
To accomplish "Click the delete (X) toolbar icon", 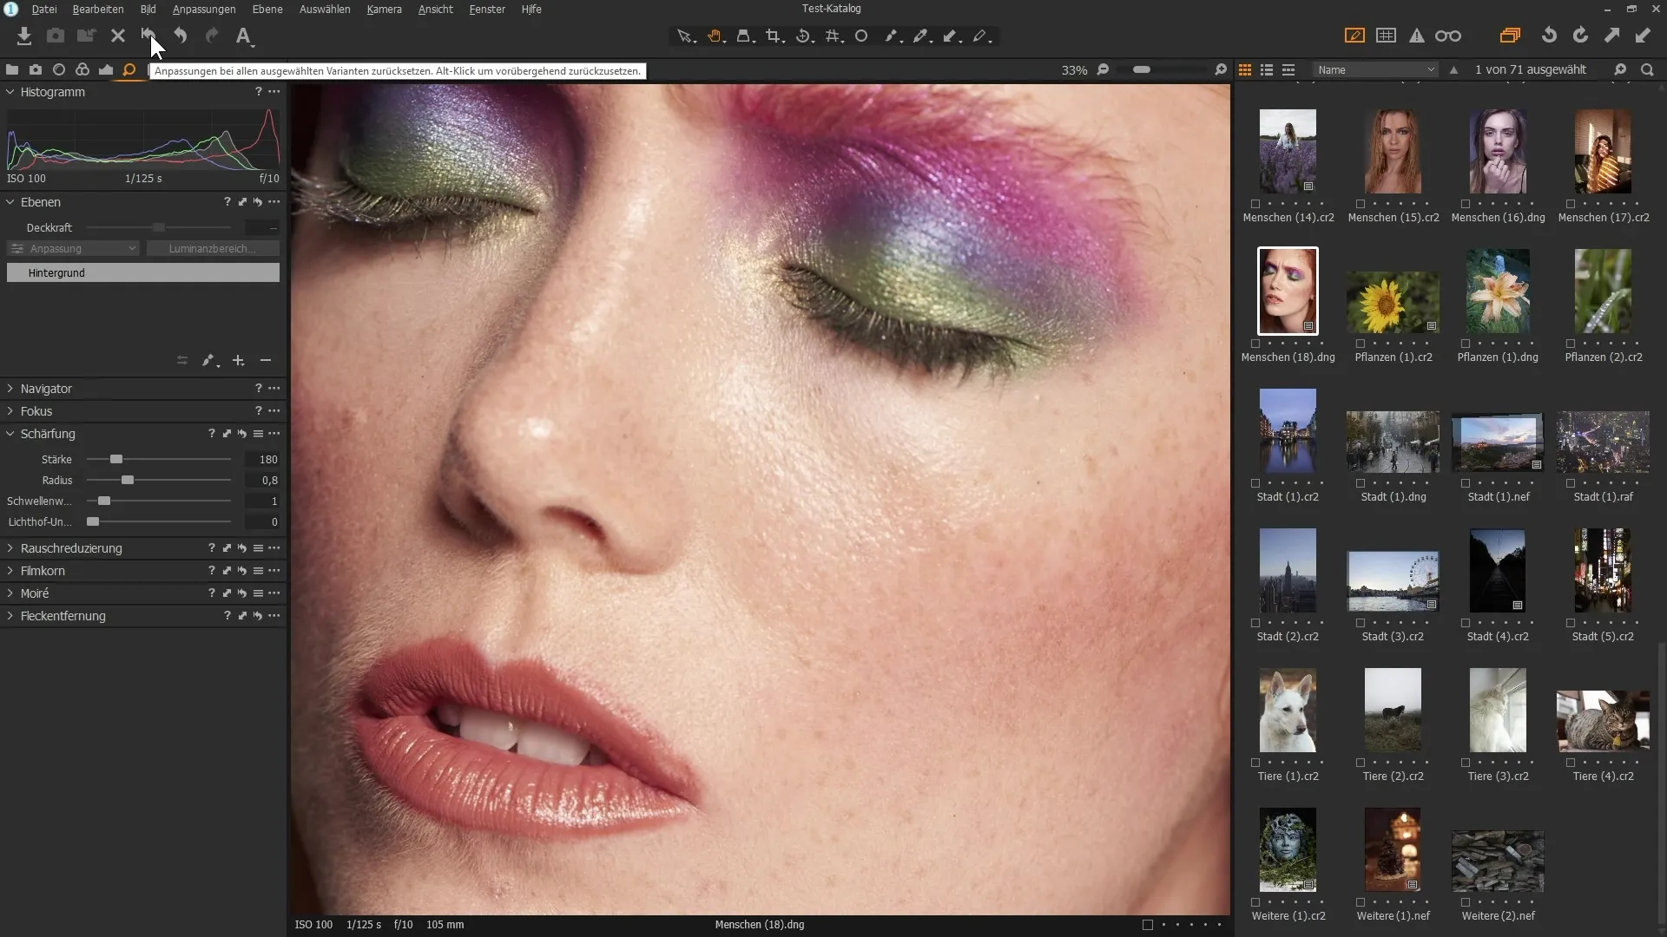I will click(118, 36).
